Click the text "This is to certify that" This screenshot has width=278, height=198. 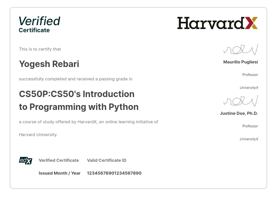click(x=40, y=49)
